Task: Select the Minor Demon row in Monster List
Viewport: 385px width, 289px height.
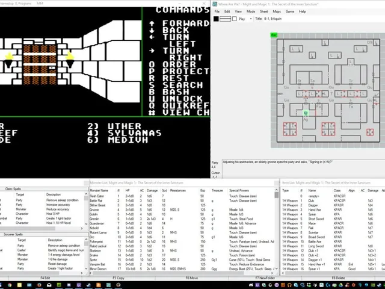Action: tap(182, 269)
